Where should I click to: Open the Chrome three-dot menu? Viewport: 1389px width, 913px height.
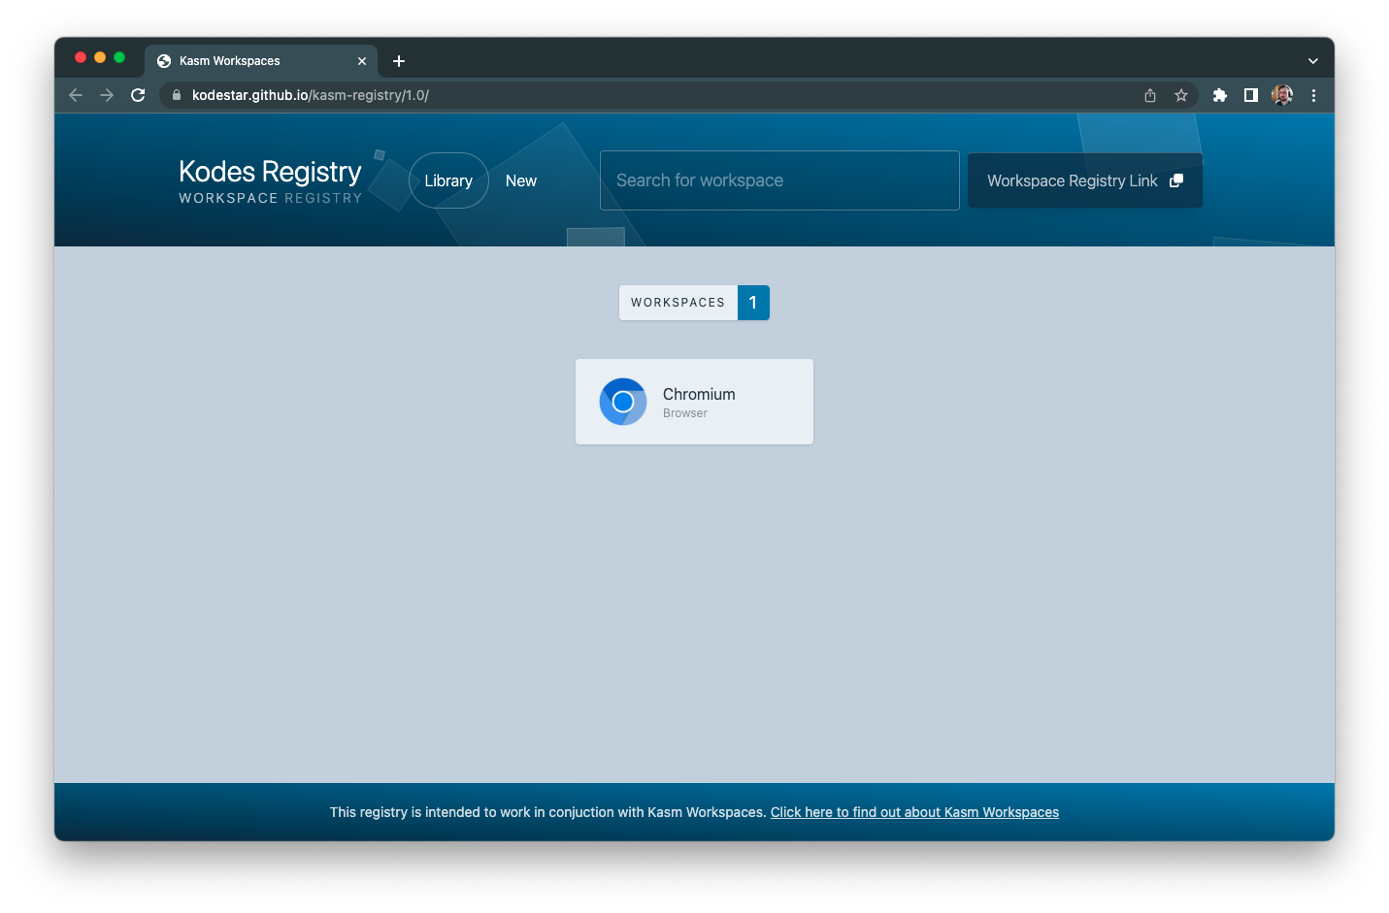pos(1313,95)
